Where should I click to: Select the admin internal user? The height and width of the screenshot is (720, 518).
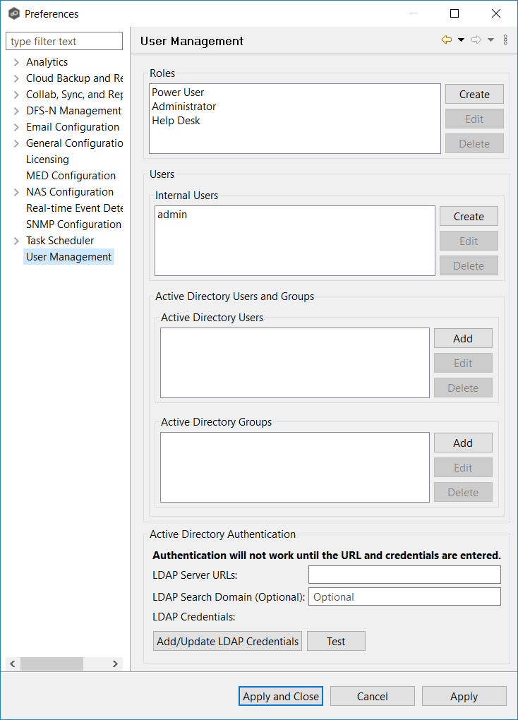click(172, 215)
